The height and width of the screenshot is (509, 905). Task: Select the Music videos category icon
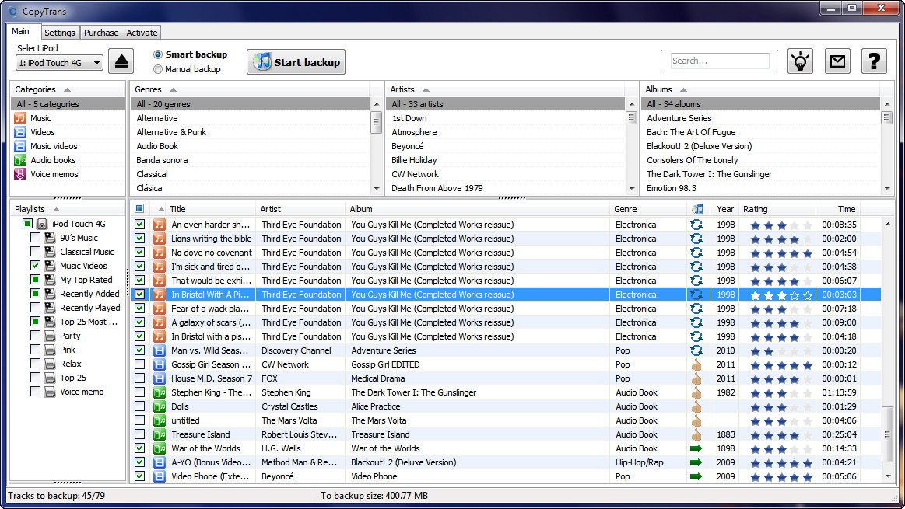(x=20, y=146)
